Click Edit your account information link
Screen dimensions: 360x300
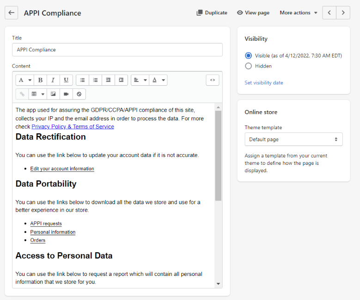(62, 169)
